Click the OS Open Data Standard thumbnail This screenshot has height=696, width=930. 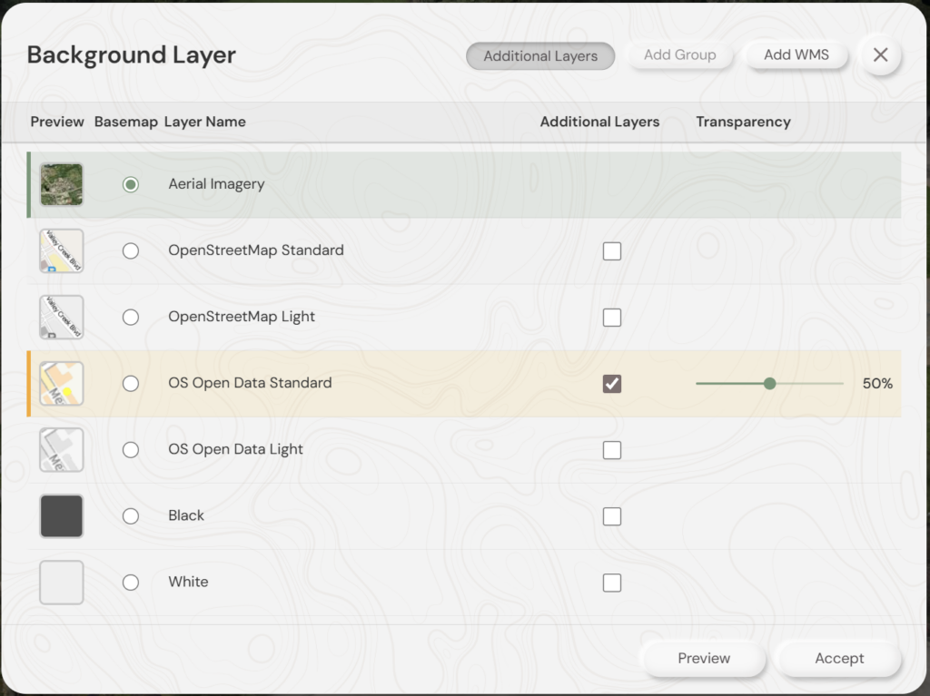[x=62, y=383]
